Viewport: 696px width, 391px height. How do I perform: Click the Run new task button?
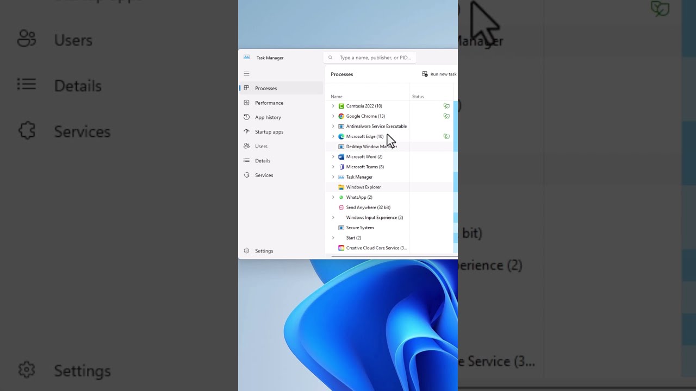439,74
